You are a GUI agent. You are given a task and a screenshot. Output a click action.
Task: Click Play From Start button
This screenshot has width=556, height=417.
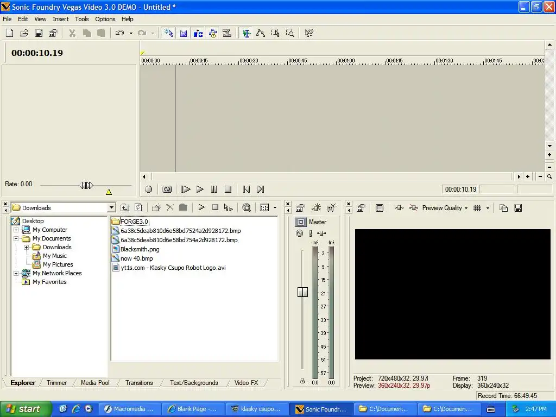pyautogui.click(x=186, y=189)
